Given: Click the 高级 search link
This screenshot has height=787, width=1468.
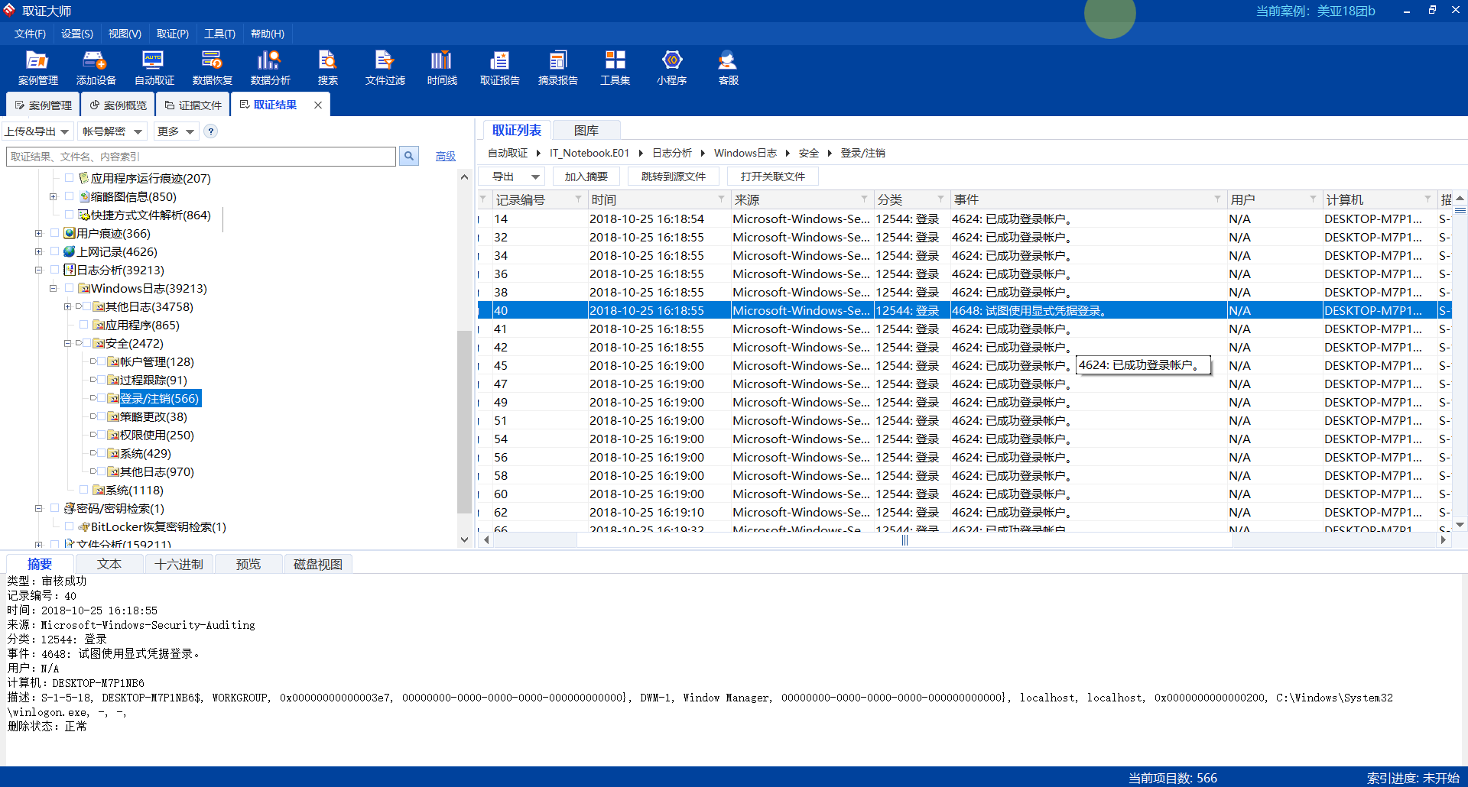Looking at the screenshot, I should pyautogui.click(x=445, y=156).
